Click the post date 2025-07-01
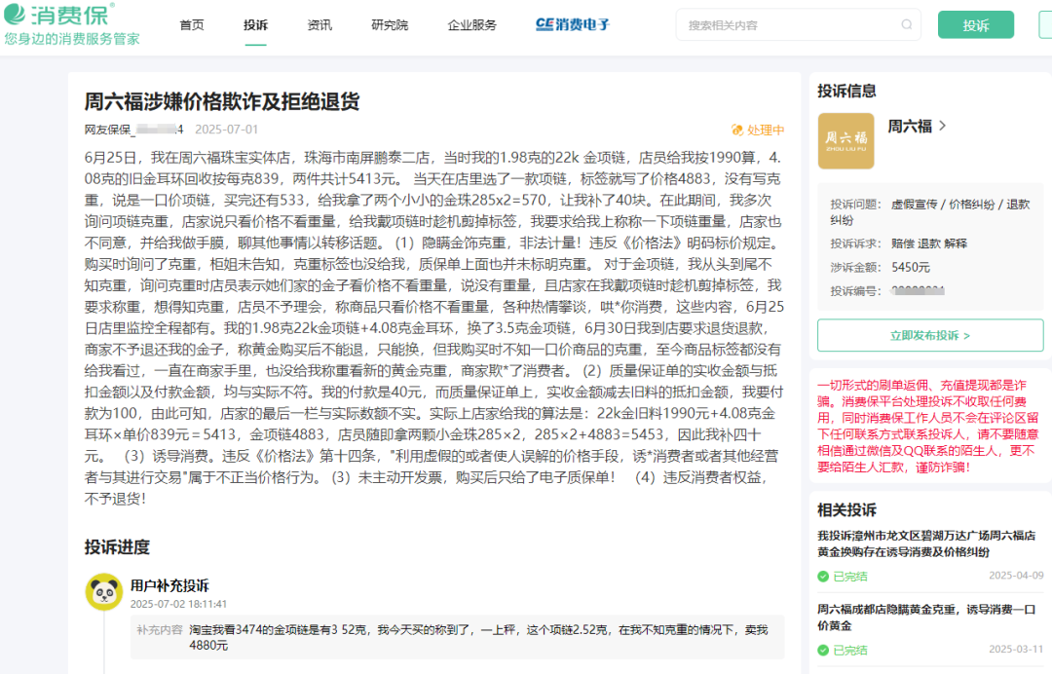This screenshot has height=674, width=1052. [226, 130]
